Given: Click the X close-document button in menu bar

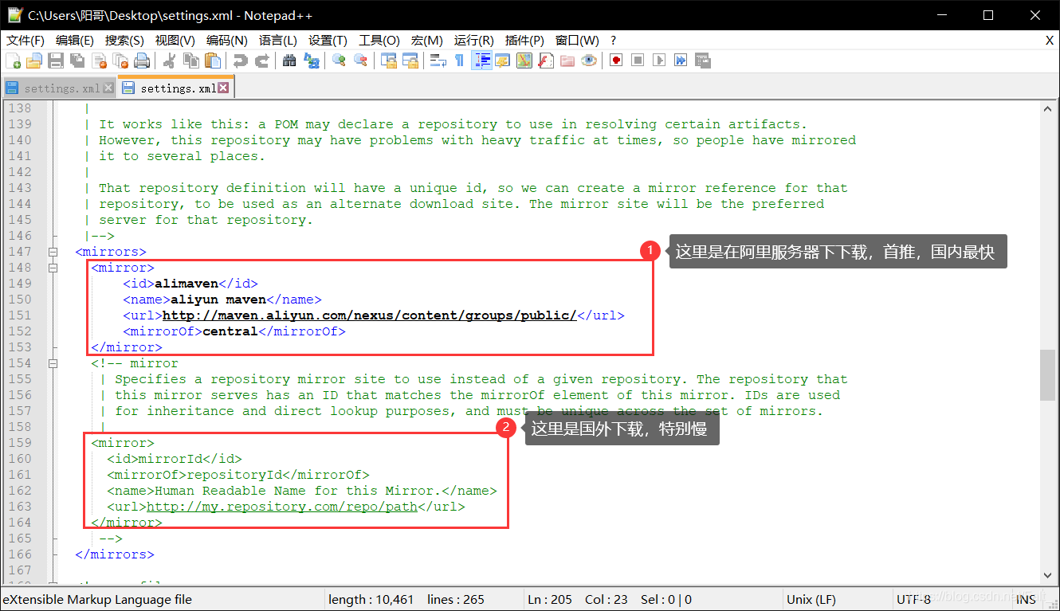Looking at the screenshot, I should (x=1050, y=41).
